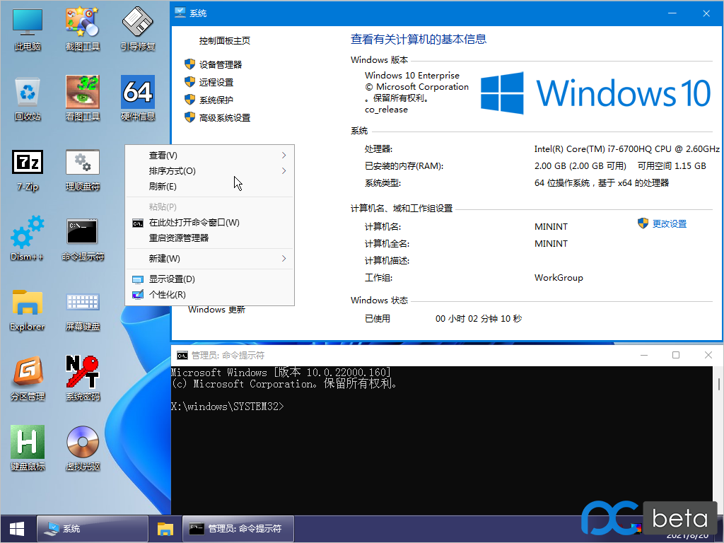Click the shield icon beside 高级系统设置
The width and height of the screenshot is (724, 543).
pyautogui.click(x=189, y=117)
